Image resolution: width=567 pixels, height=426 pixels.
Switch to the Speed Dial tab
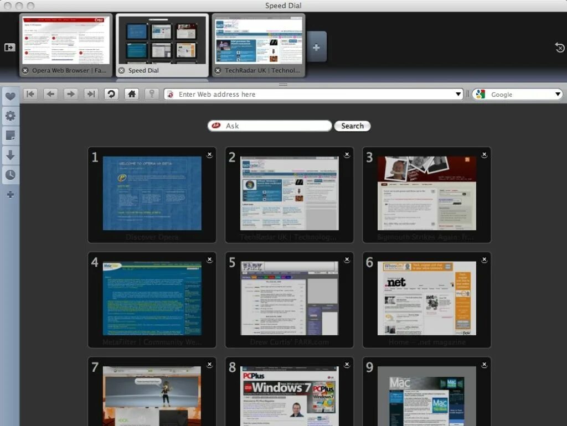[x=162, y=45]
